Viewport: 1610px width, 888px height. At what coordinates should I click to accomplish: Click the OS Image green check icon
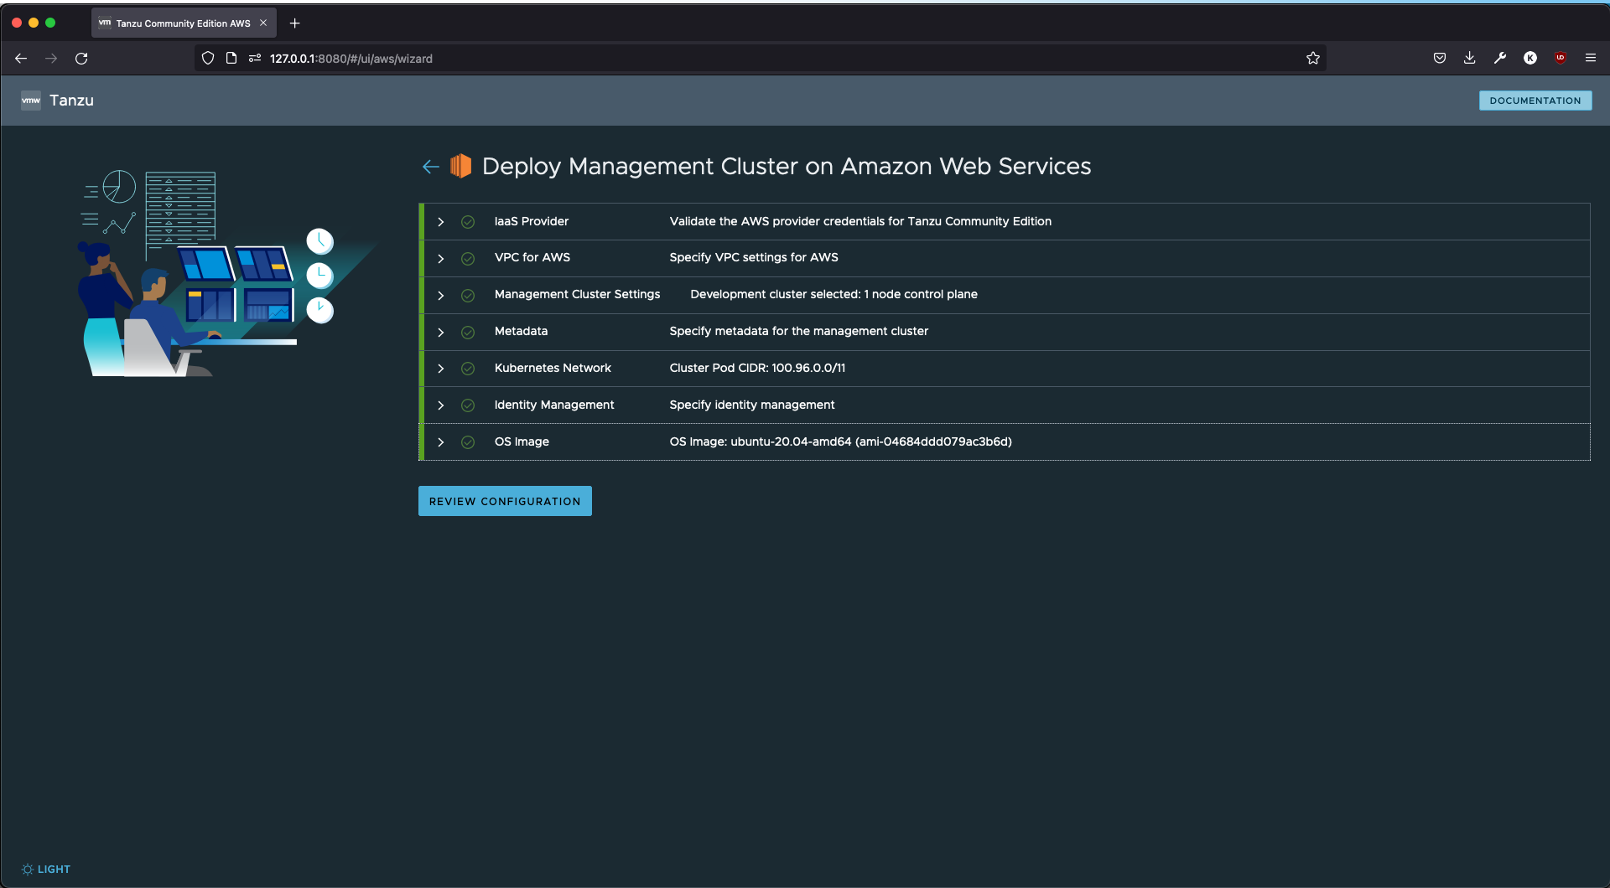tap(468, 442)
